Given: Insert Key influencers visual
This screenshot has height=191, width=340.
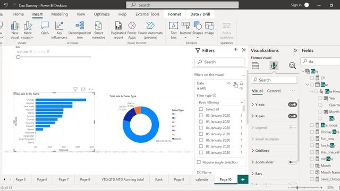Looking at the screenshot, I should (x=59, y=30).
